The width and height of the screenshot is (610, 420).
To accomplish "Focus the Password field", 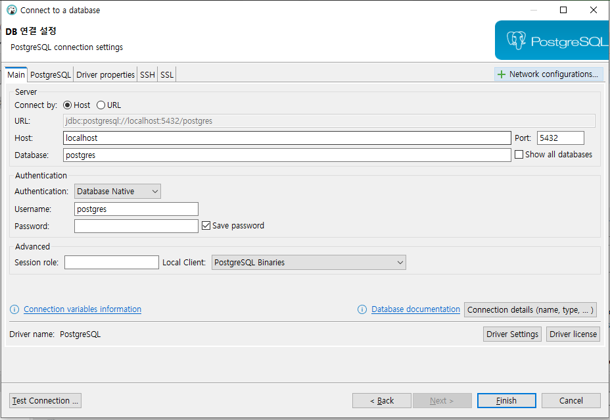I will coord(136,226).
